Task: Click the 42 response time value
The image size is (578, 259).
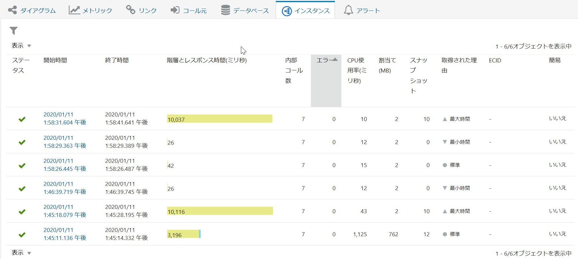Action: pyautogui.click(x=171, y=166)
